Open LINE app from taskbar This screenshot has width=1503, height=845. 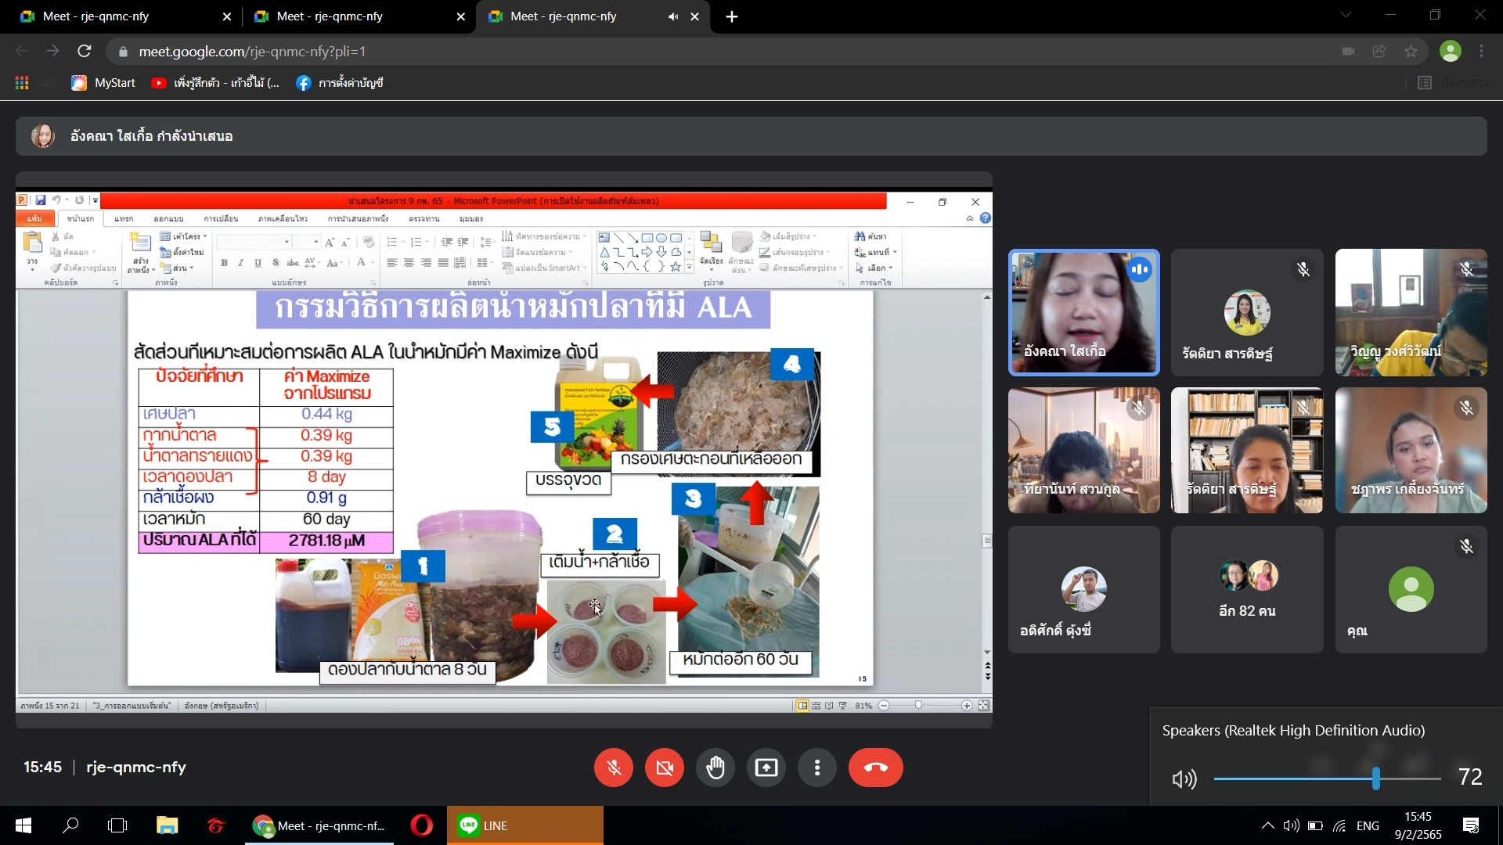click(x=485, y=825)
